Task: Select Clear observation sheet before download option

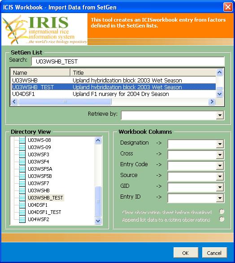Action: (x=222, y=212)
